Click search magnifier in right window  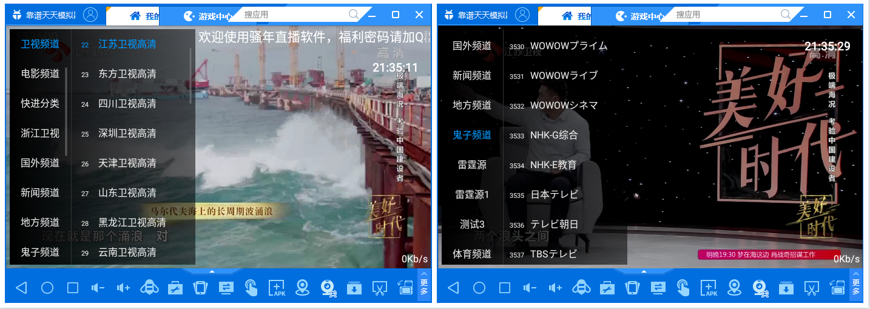click(x=786, y=15)
